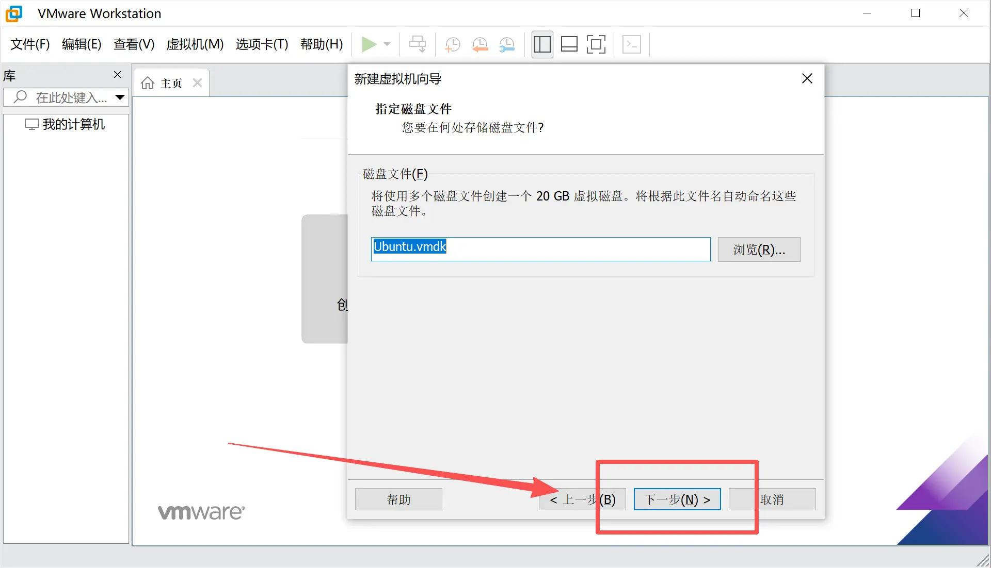The width and height of the screenshot is (991, 568).
Task: Toggle the thumbnail bar view icon
Action: tap(569, 44)
